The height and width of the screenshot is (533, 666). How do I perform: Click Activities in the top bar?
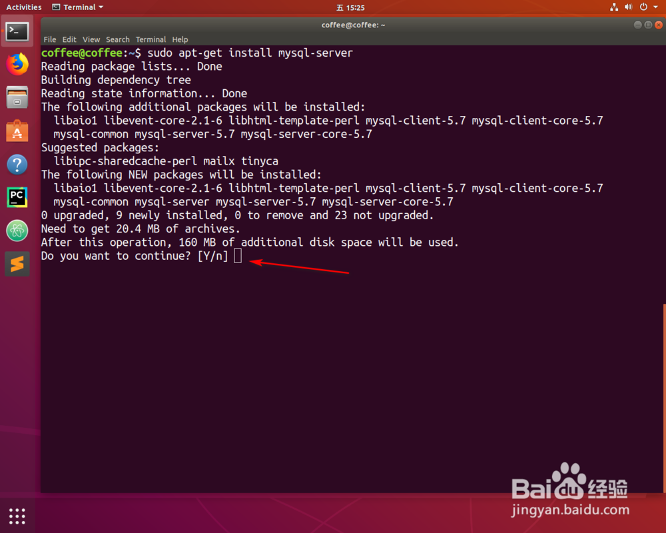[24, 7]
